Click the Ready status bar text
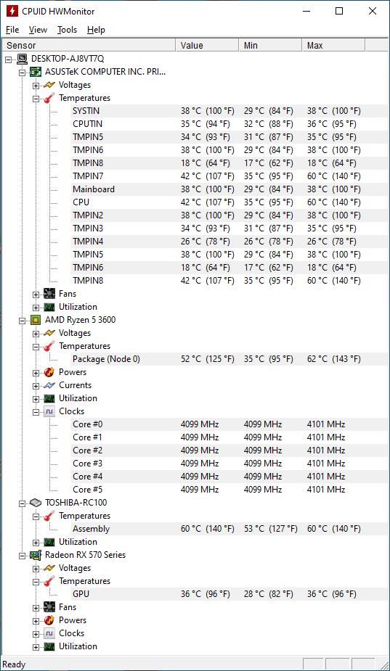 tap(14, 664)
